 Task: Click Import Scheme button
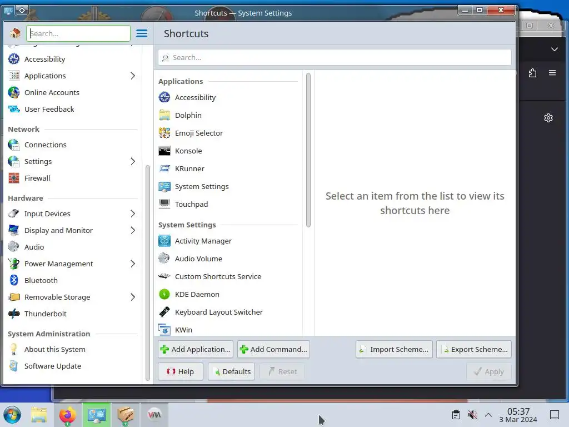394,349
